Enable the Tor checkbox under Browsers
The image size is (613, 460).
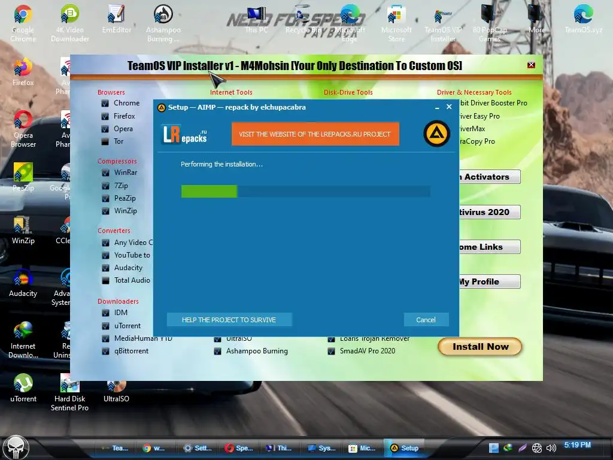[x=105, y=141]
